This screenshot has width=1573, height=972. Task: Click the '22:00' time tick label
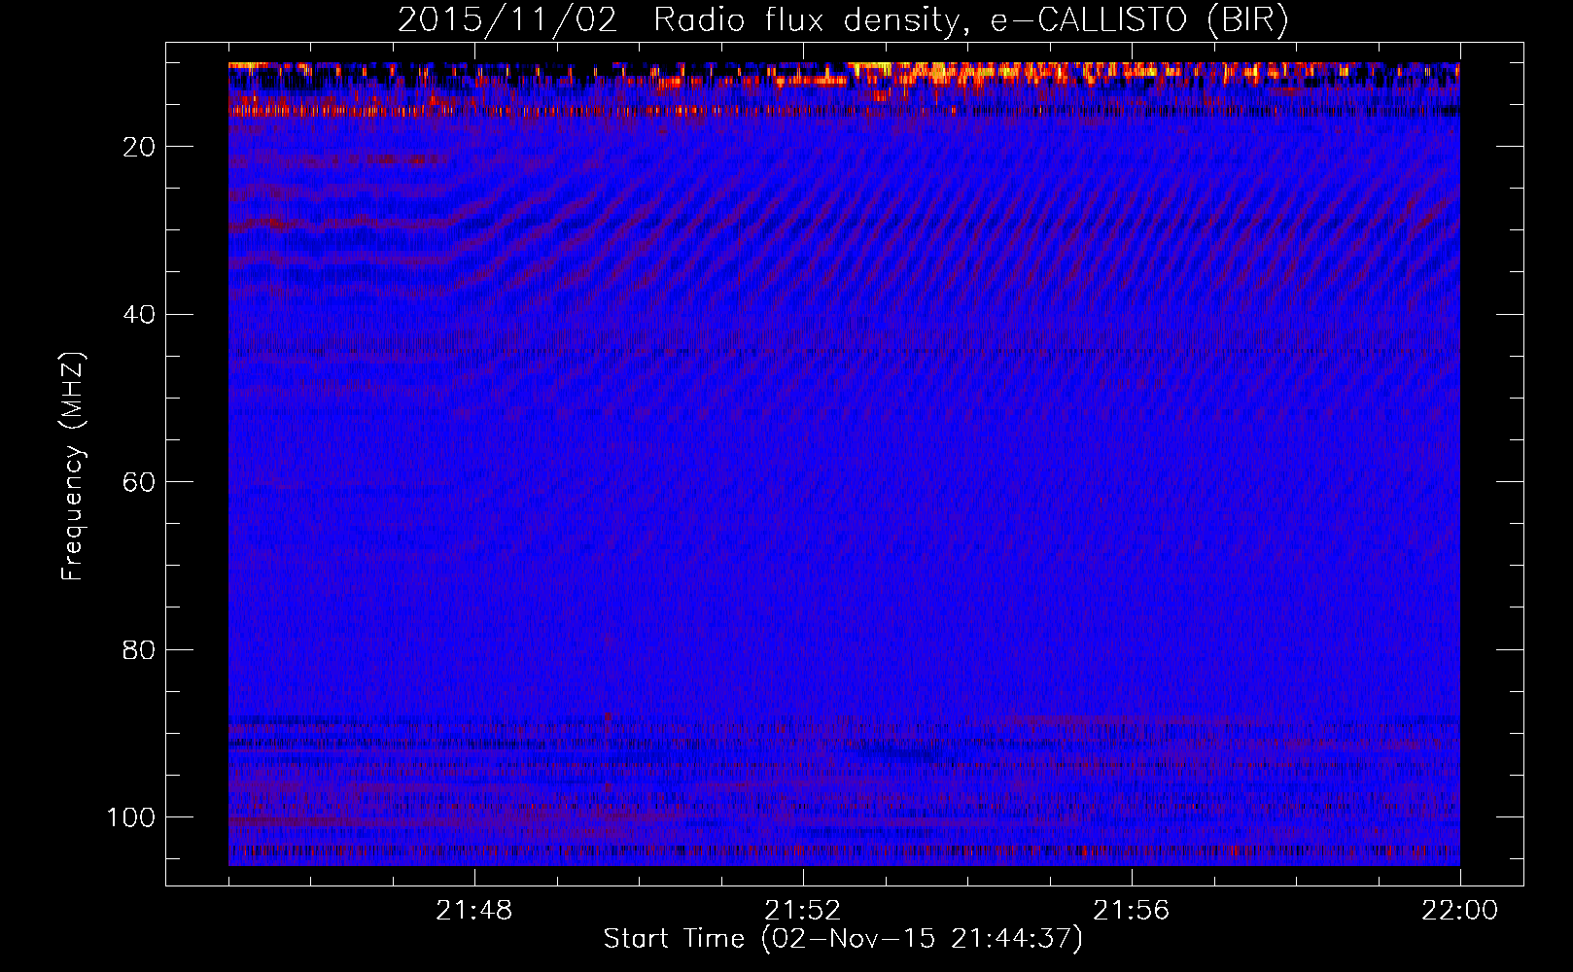click(1460, 911)
